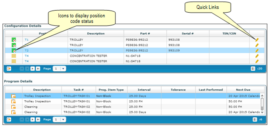The height and width of the screenshot is (130, 272).
Task: Sort Program Details by Description header
Action: (42, 90)
